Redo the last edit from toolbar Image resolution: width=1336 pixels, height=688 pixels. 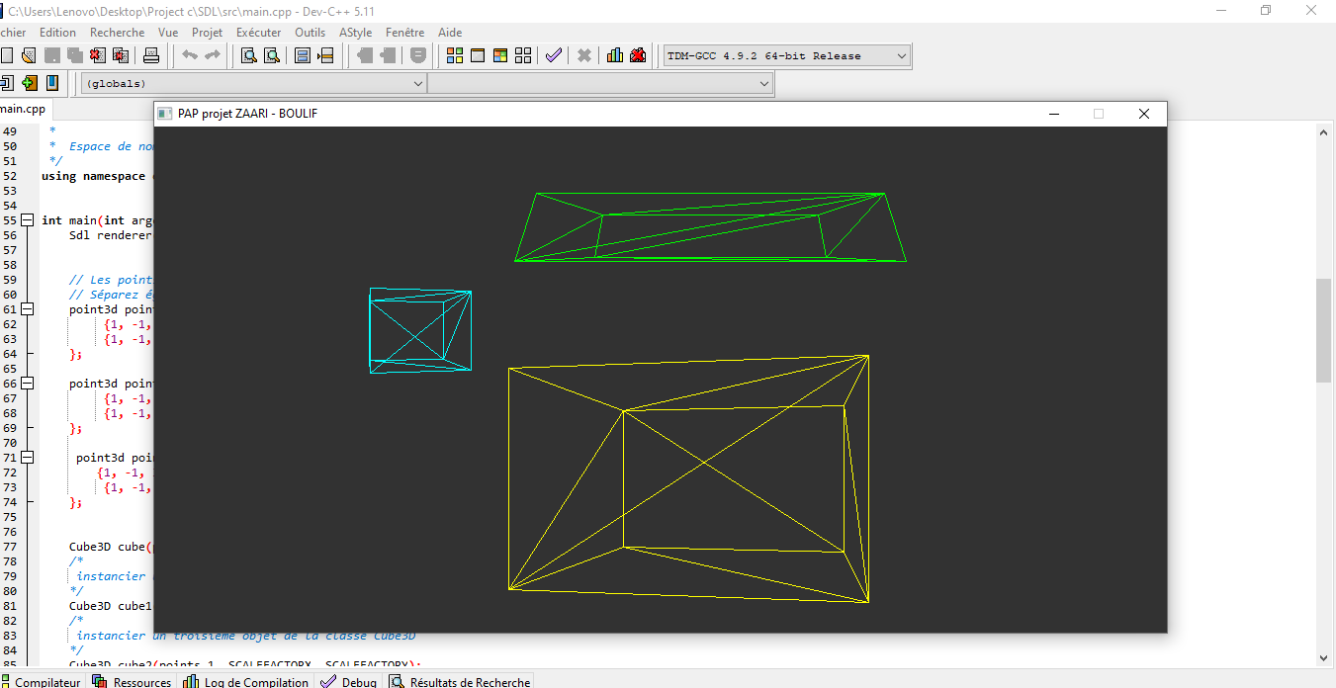click(212, 55)
